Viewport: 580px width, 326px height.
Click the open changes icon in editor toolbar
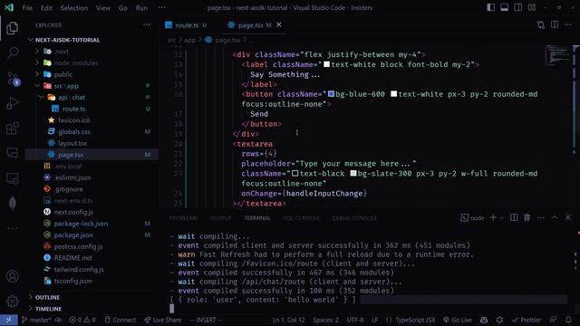(541, 24)
